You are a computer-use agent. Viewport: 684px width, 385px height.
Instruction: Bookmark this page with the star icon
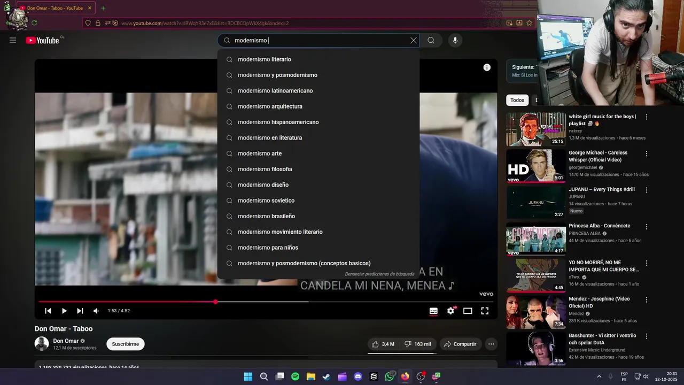(x=529, y=23)
